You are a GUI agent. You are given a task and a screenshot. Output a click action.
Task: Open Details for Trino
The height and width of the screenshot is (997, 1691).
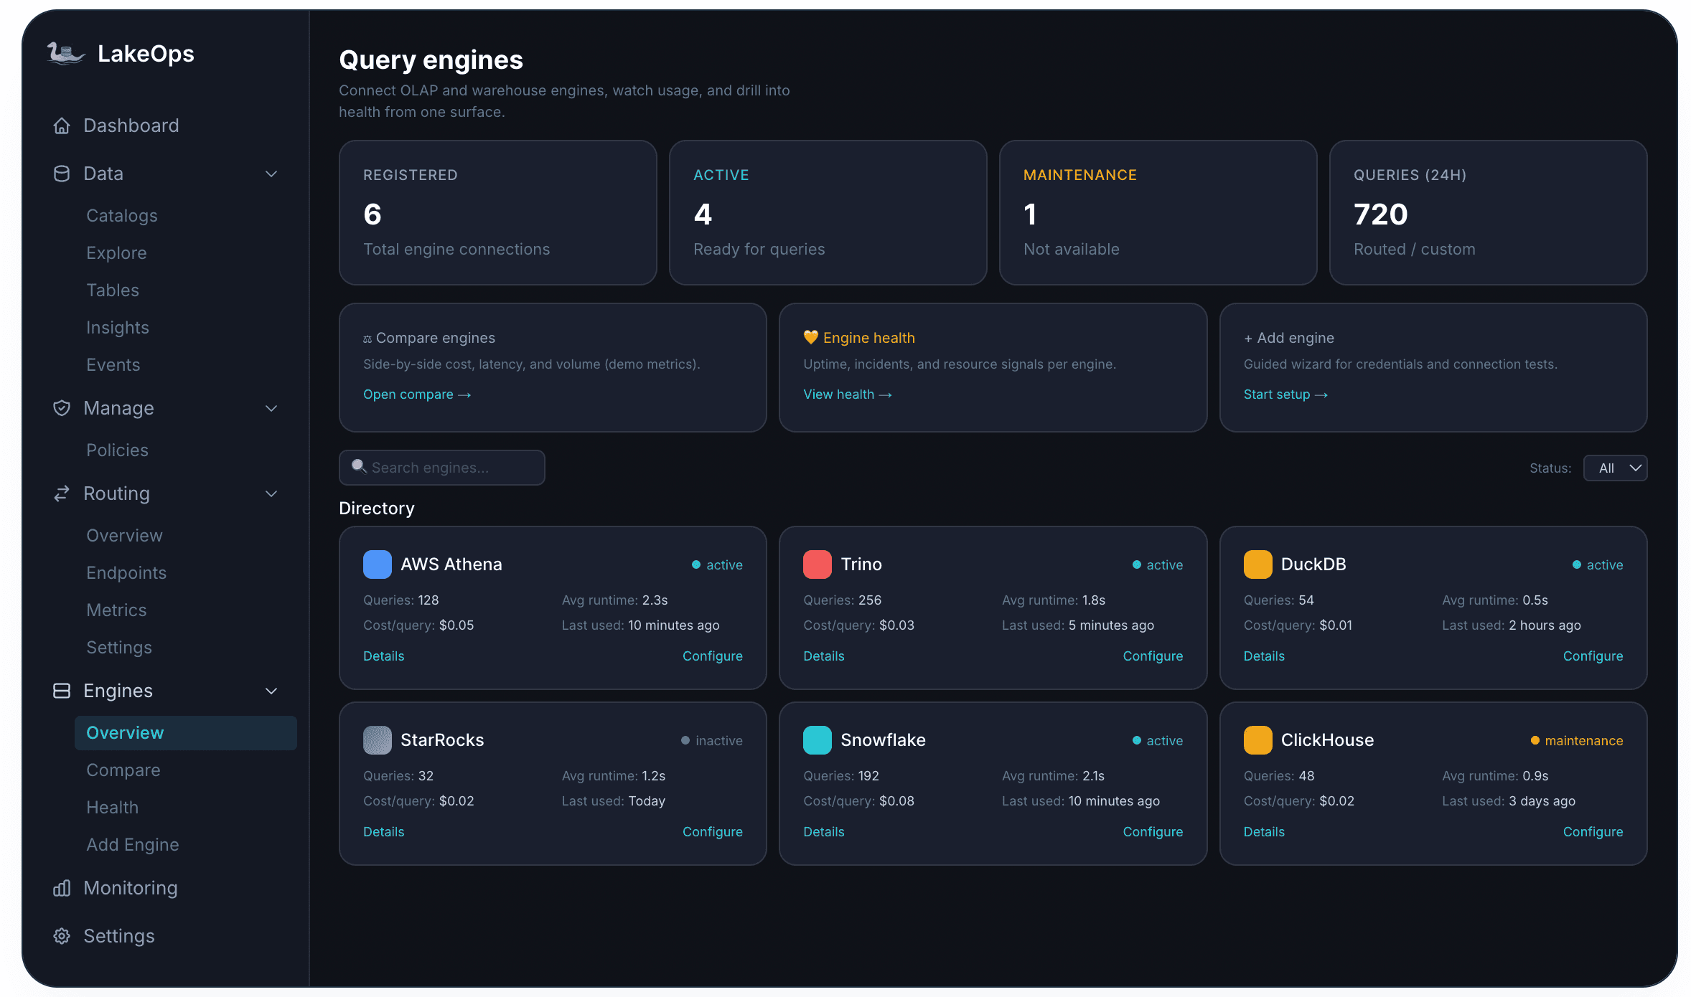click(x=824, y=656)
